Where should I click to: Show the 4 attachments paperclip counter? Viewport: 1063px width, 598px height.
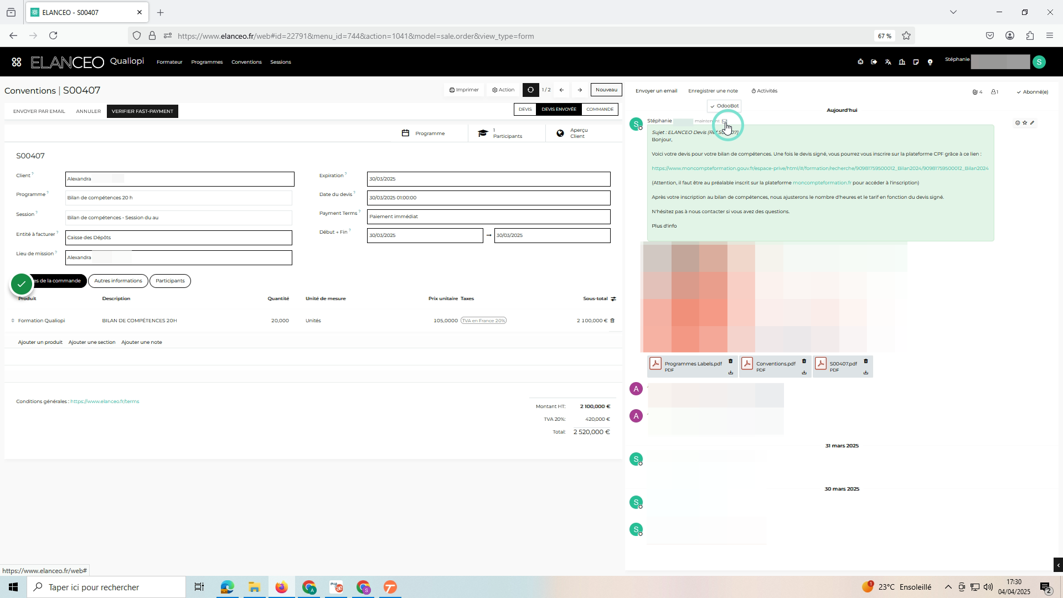point(977,92)
